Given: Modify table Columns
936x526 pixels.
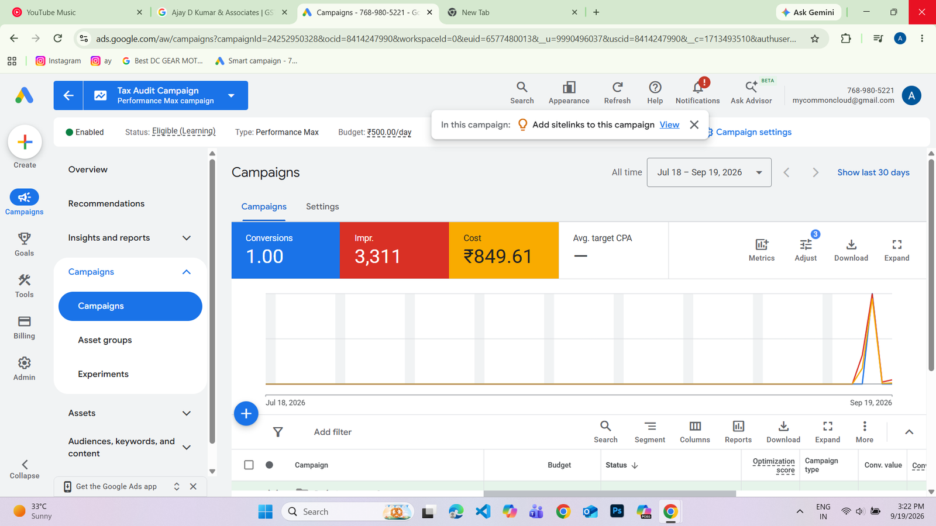Looking at the screenshot, I should point(695,432).
